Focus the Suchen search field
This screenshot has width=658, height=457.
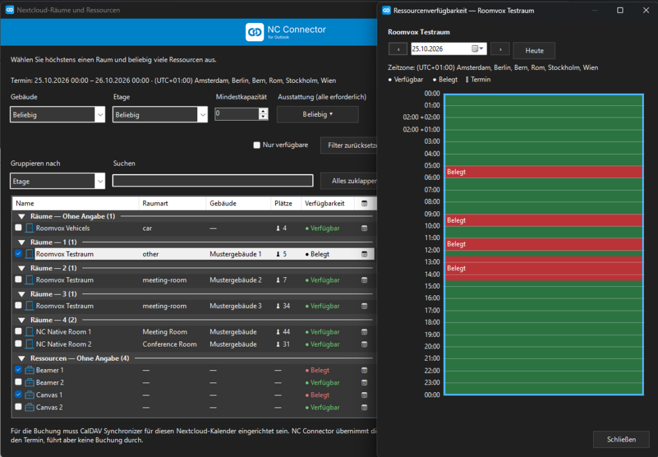[x=213, y=181]
